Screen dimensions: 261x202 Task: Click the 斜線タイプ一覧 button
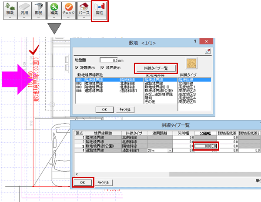tap(156, 68)
